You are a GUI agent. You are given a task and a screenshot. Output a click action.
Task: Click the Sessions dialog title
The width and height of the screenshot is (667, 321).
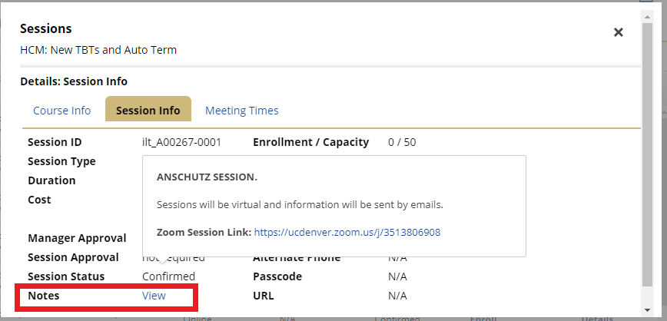[x=45, y=28]
